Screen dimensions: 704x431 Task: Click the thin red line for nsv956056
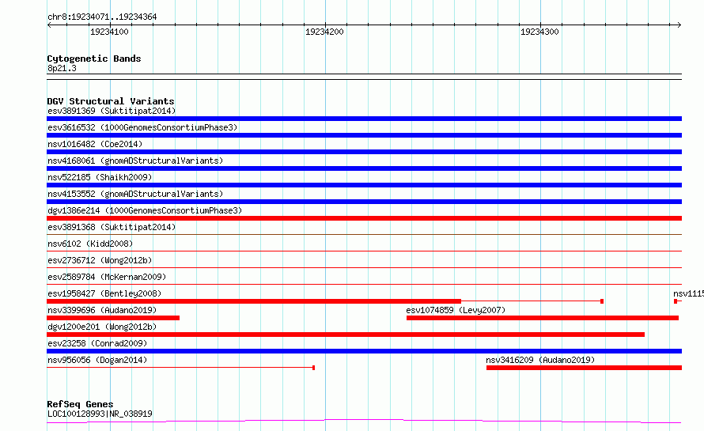pyautogui.click(x=180, y=368)
